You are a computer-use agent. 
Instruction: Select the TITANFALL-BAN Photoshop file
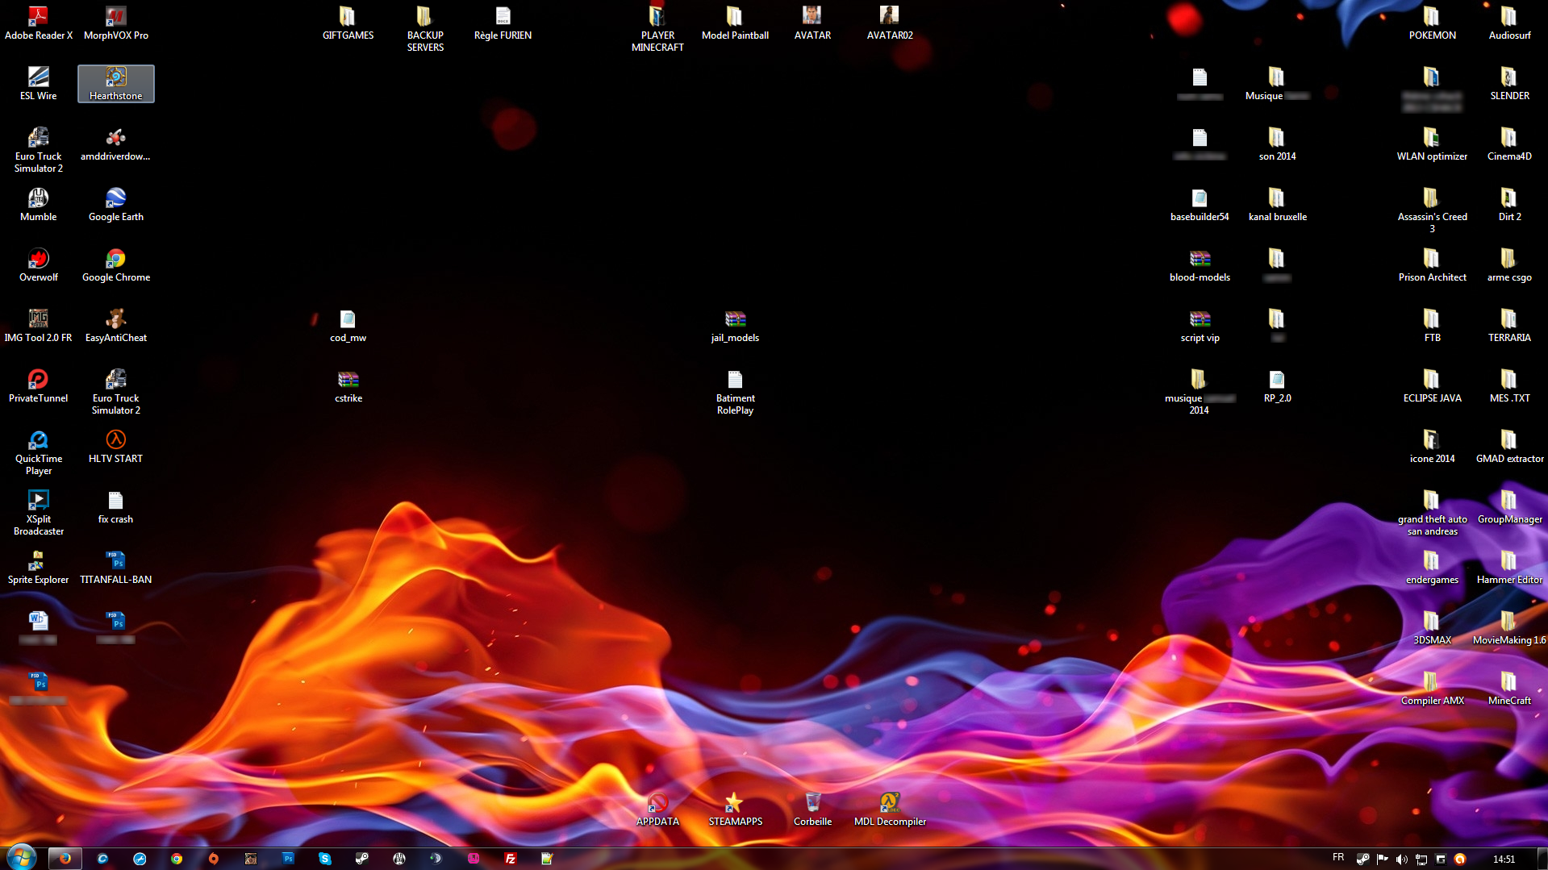click(115, 567)
